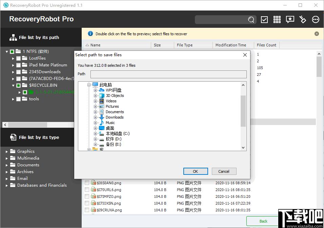
Task: Select WPS网盘 cloud icon in folder tree
Action: [x=102, y=90]
